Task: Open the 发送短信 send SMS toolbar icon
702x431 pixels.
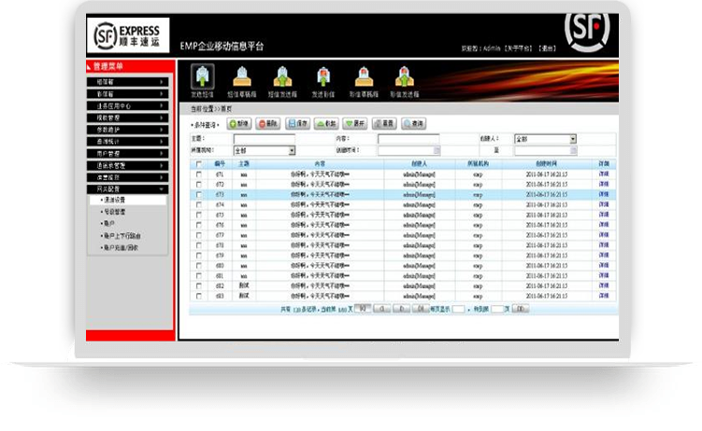Action: [202, 81]
